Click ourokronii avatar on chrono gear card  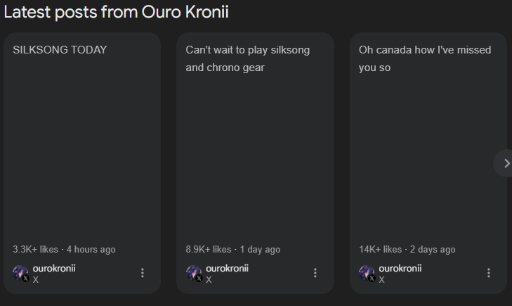(194, 273)
